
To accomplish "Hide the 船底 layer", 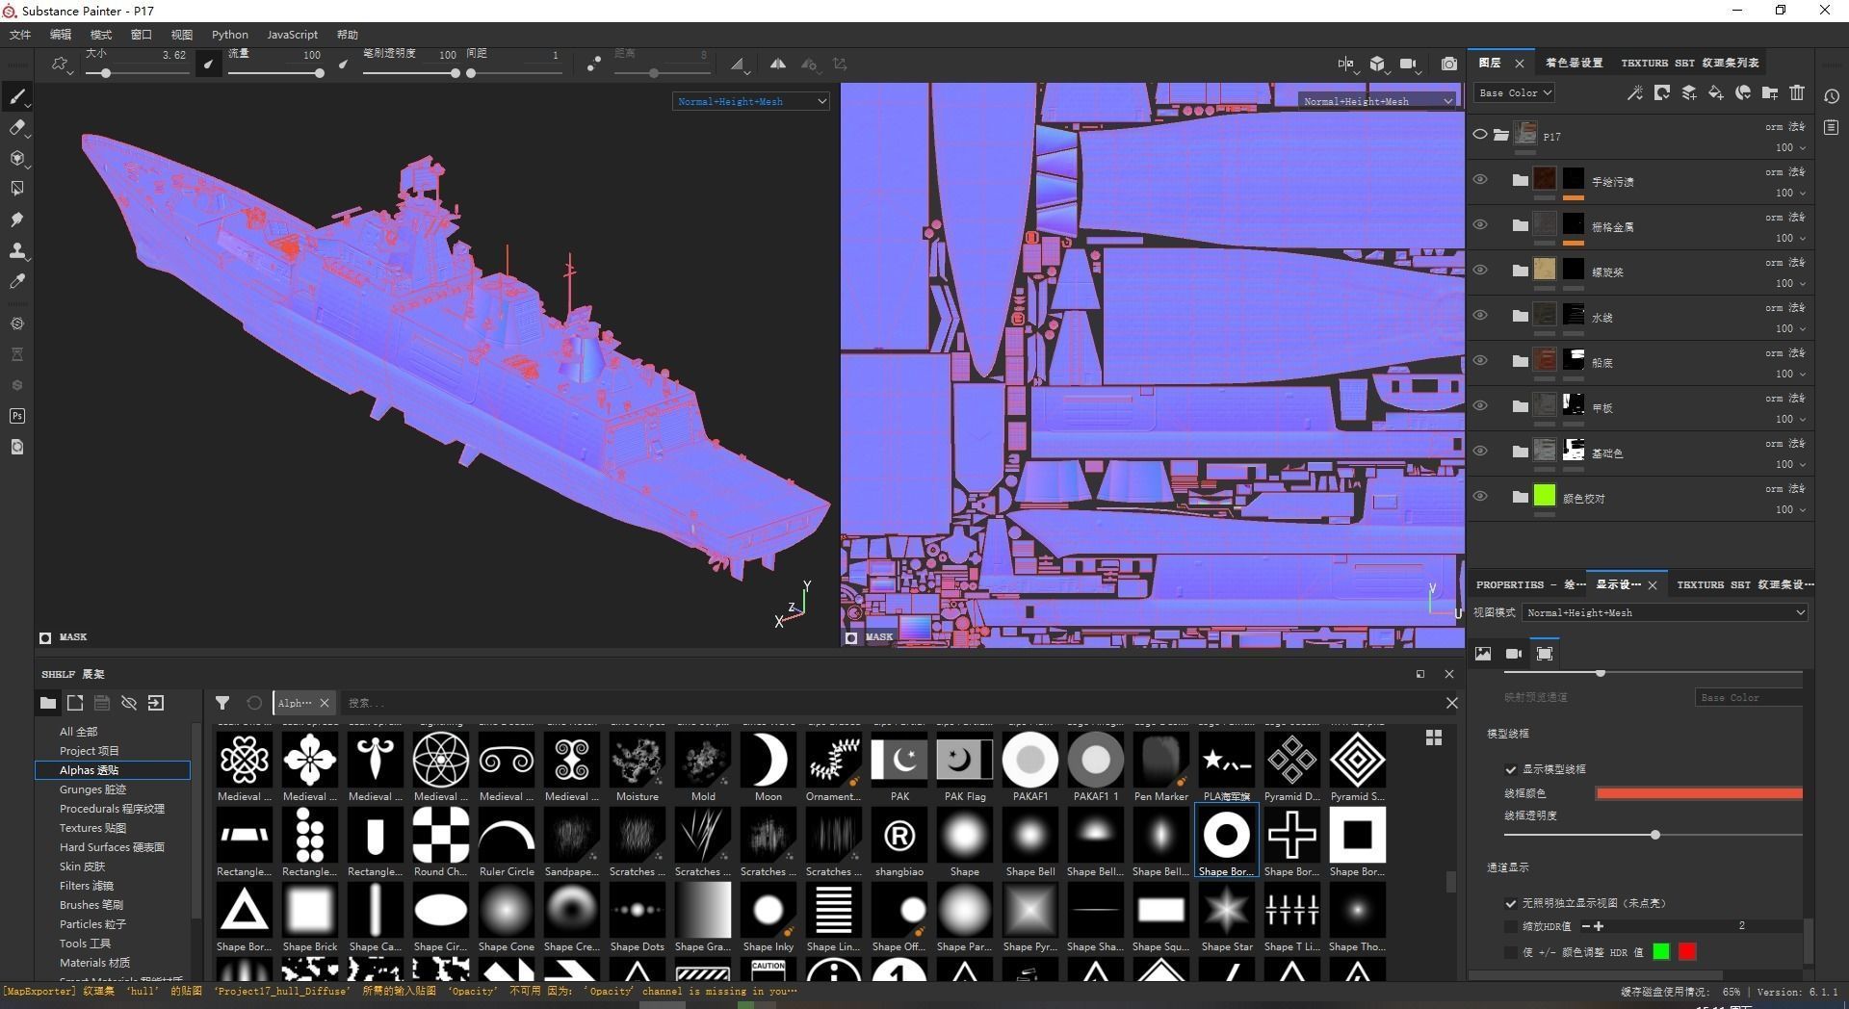I will coord(1480,360).
